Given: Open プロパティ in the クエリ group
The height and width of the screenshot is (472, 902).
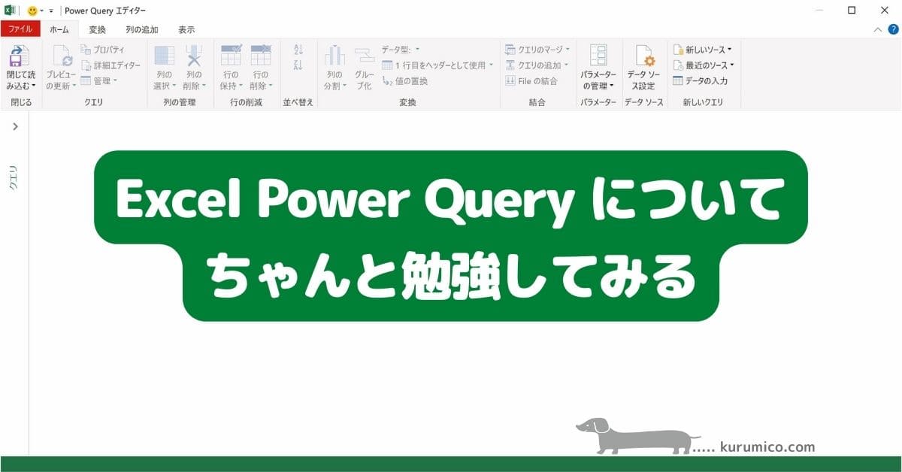Looking at the screenshot, I should coord(103,50).
